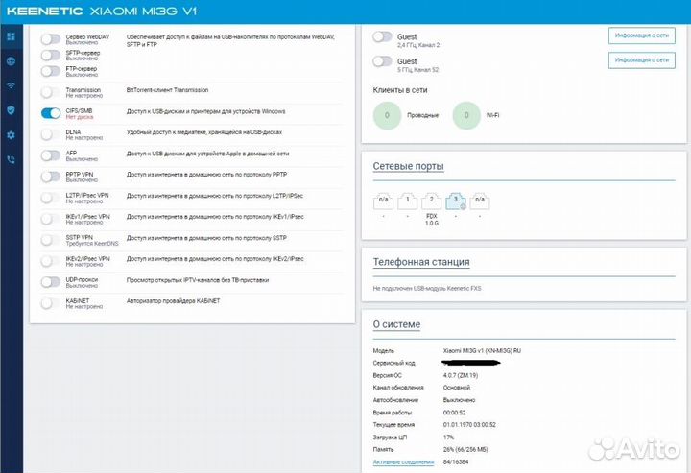This screenshot has width=691, height=473.
Task: Open the settings gear sidebar icon
Action: (12, 135)
